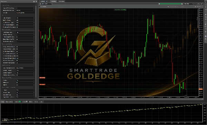Open the second-row dropdown in Parameters panel
The width and height of the screenshot is (207, 125).
pos(25,10)
